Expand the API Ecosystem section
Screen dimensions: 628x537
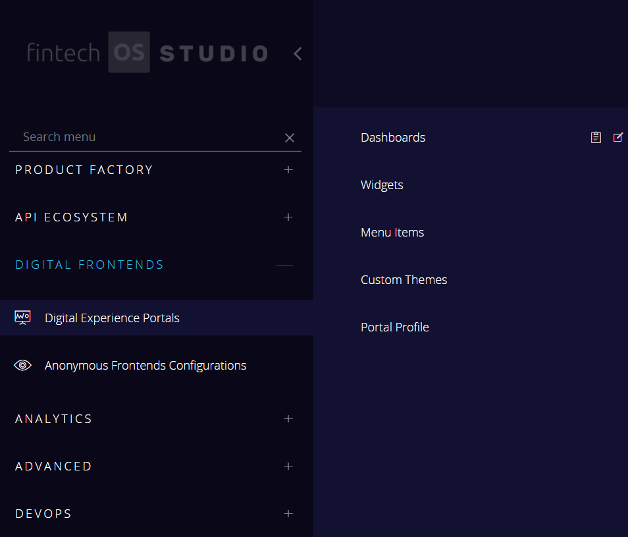(x=288, y=217)
